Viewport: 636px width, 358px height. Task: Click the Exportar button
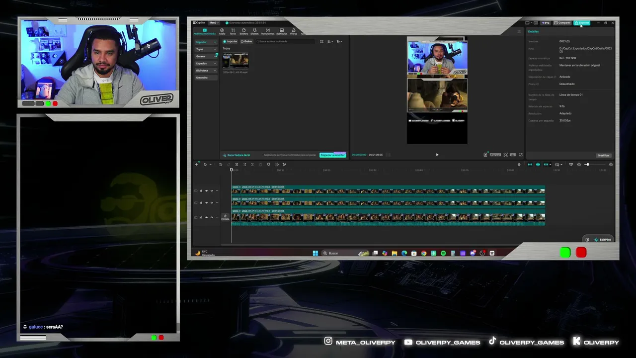click(x=582, y=23)
